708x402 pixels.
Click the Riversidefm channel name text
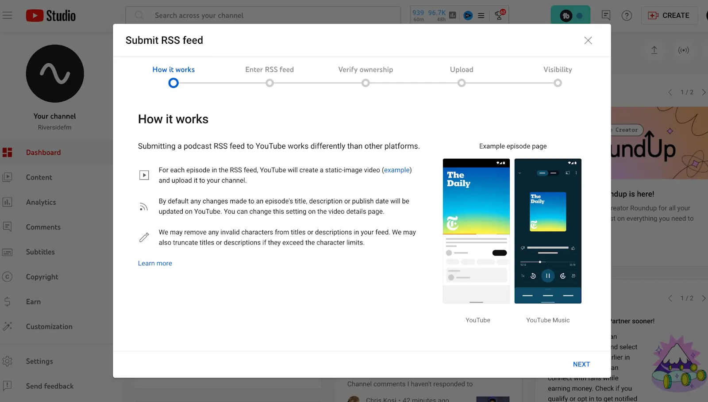(x=54, y=127)
